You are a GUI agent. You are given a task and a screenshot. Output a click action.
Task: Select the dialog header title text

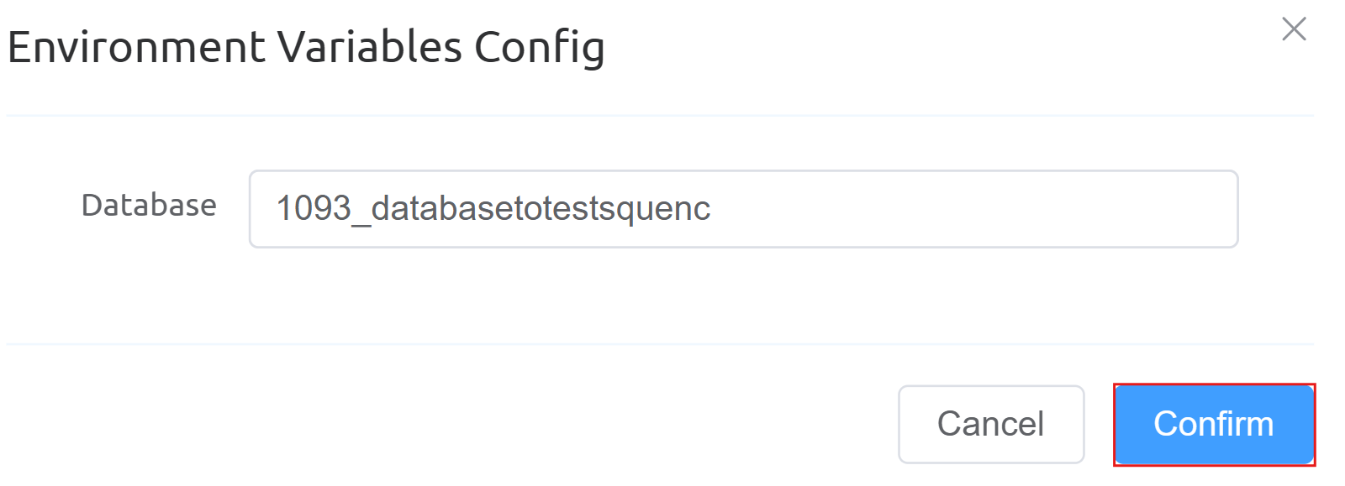[306, 47]
